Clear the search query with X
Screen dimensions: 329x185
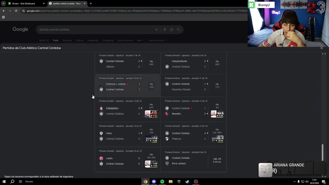pyautogui.click(x=156, y=30)
